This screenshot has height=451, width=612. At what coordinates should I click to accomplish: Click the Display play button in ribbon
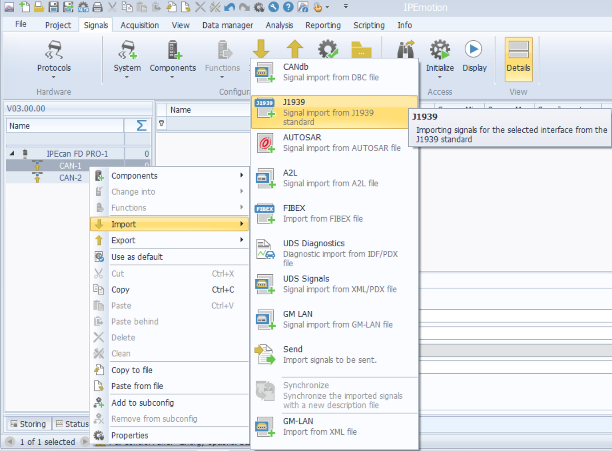474,55
